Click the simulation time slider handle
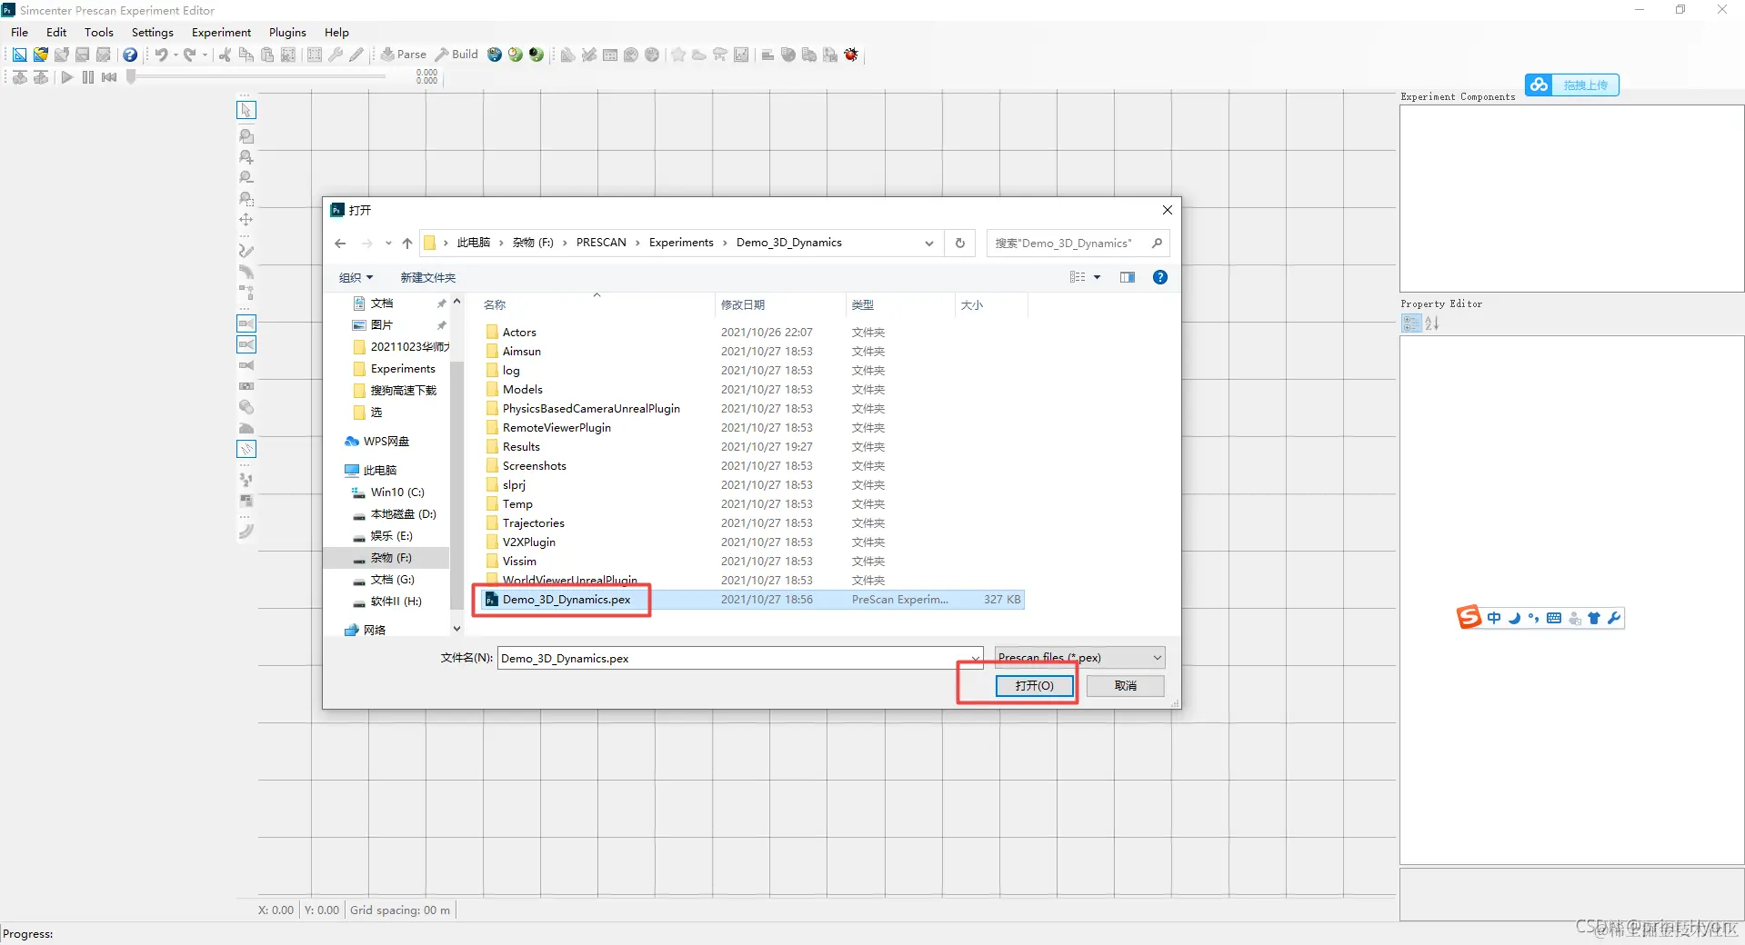This screenshot has height=945, width=1745. point(131,77)
